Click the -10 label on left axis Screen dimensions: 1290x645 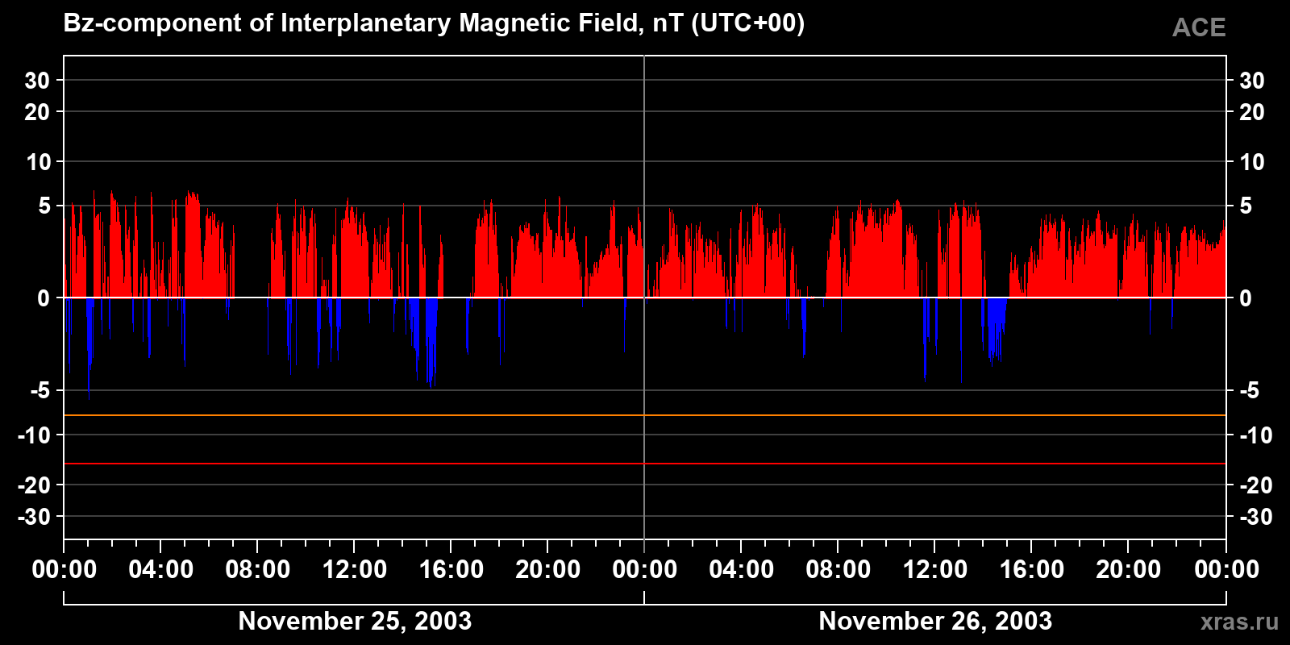[x=35, y=435]
